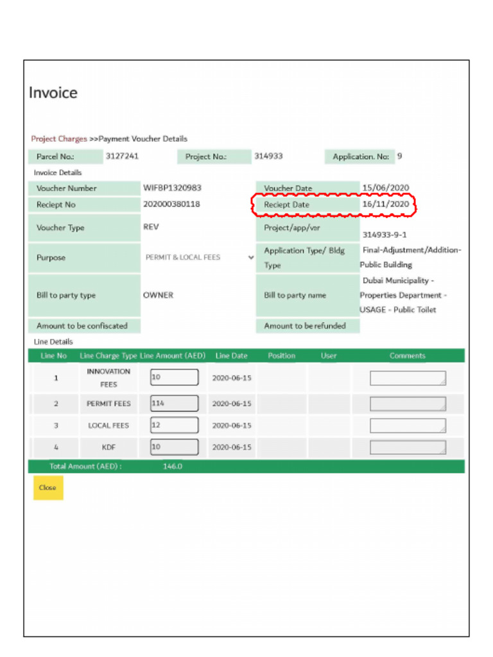Select receipt number 202000380118
The image size is (493, 657).
(171, 204)
